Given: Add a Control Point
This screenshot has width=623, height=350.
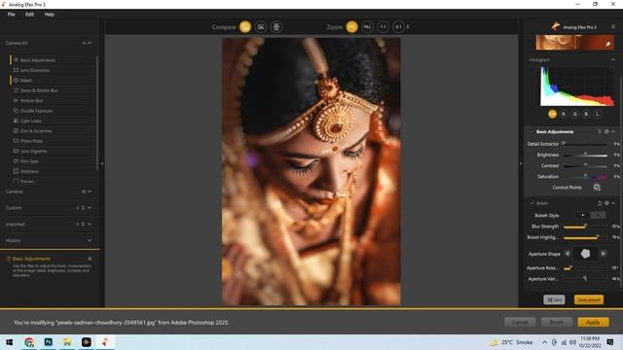Looking at the screenshot, I should pyautogui.click(x=597, y=188).
